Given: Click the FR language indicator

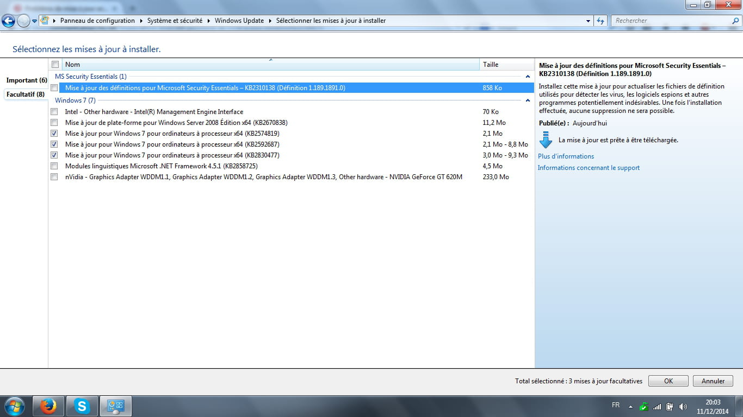Looking at the screenshot, I should point(616,406).
